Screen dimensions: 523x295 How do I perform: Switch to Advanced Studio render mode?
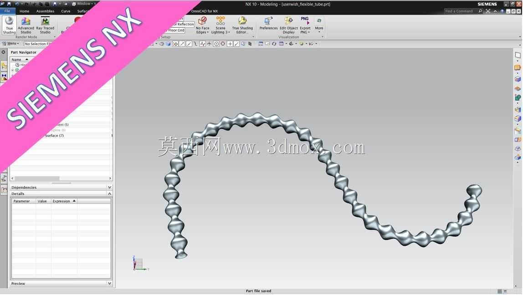coord(26,25)
